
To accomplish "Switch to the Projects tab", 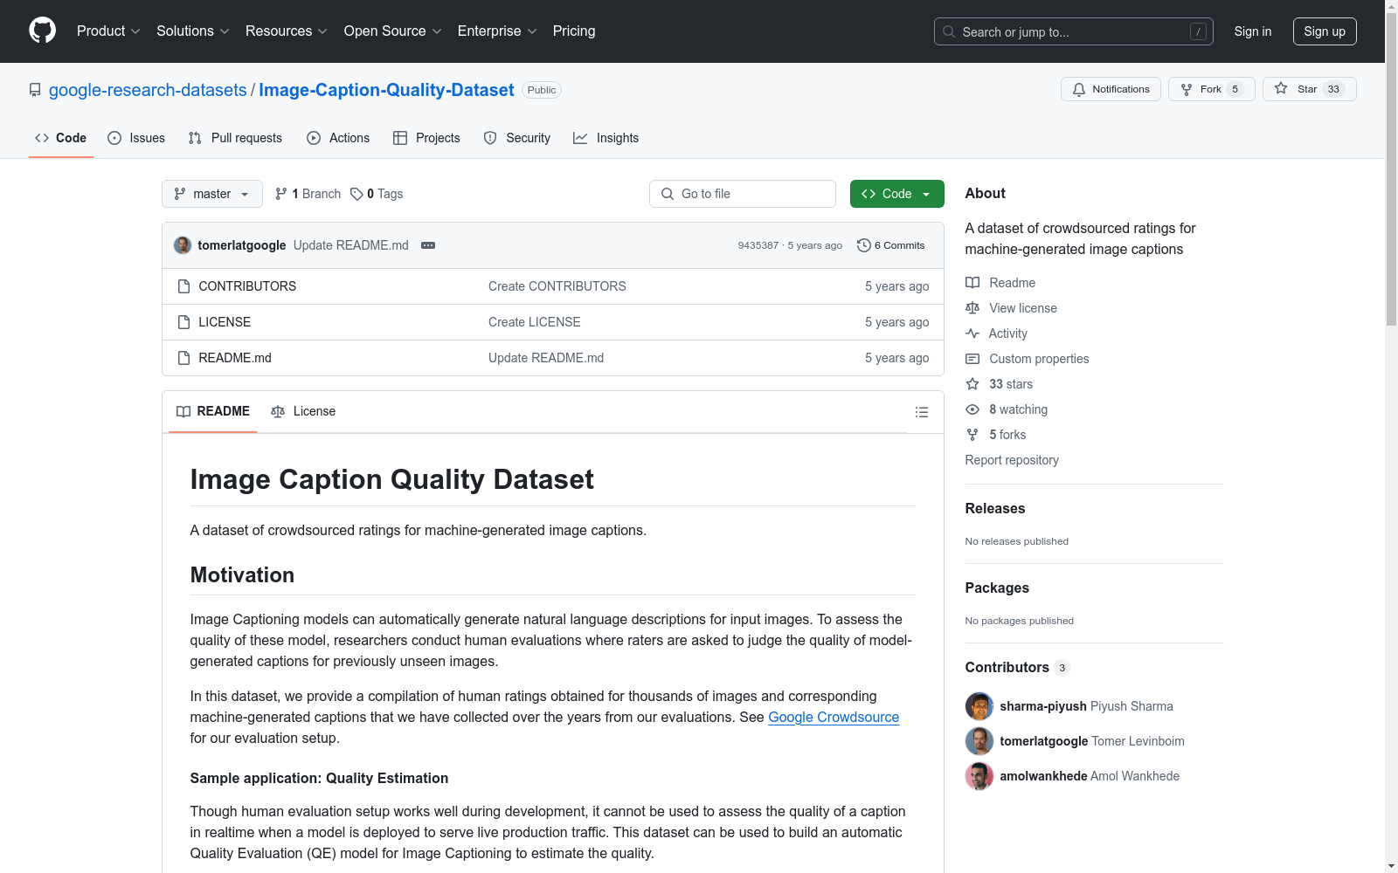I will point(426,138).
